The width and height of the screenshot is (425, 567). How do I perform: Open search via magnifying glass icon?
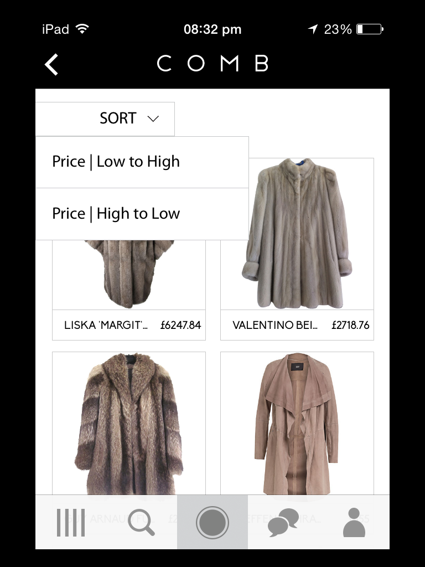pos(141,522)
